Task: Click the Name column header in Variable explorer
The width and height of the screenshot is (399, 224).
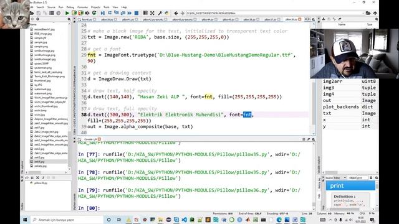Action: (342, 25)
